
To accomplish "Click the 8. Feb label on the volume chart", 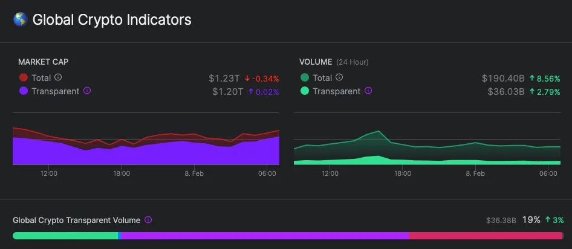I will point(475,173).
